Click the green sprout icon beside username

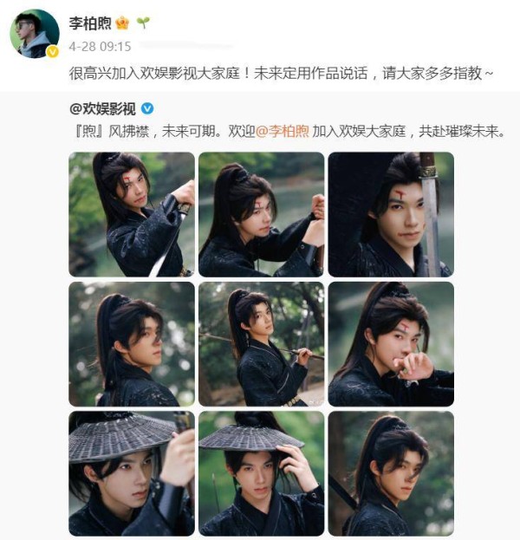pos(143,23)
